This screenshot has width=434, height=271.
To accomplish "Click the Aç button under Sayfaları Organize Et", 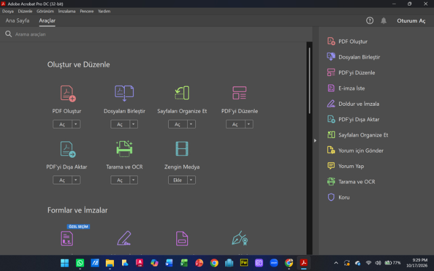I will click(x=178, y=124).
